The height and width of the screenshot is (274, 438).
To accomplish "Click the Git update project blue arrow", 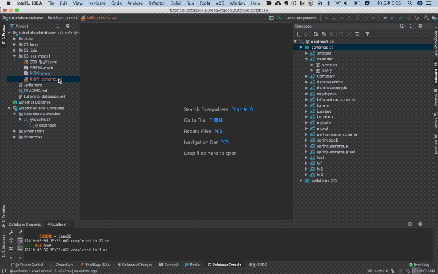I will [392, 18].
